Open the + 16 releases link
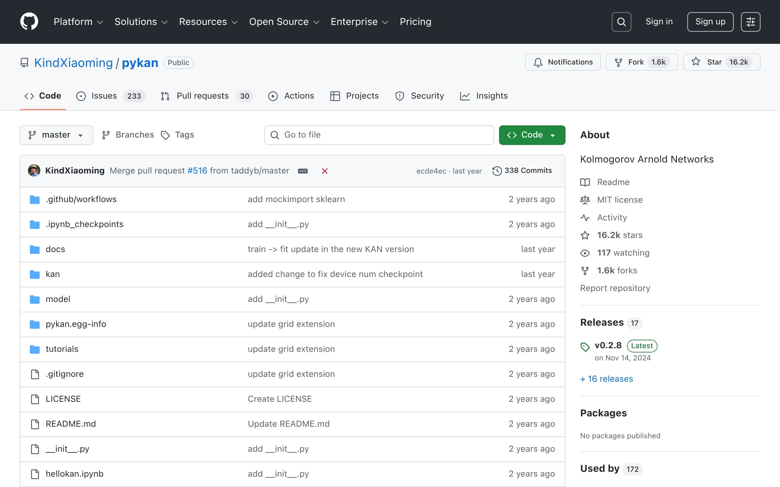This screenshot has width=780, height=487. click(606, 379)
